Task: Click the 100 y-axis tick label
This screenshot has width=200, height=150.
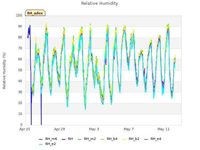Action: (19, 15)
